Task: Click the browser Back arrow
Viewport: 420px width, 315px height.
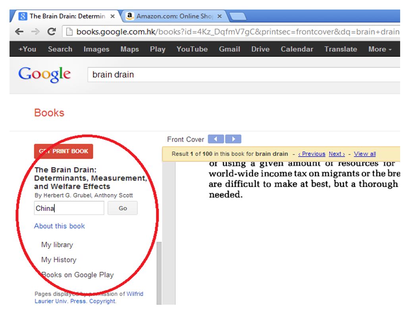Action: [19, 32]
